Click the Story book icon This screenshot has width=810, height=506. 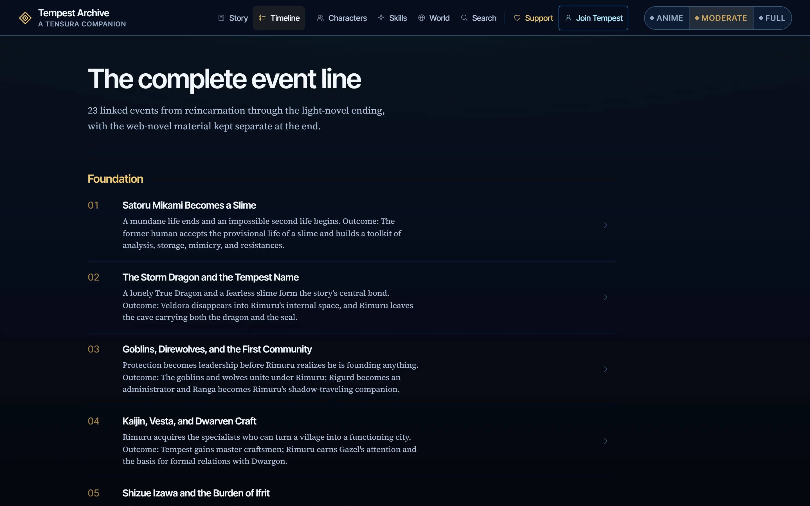(221, 18)
